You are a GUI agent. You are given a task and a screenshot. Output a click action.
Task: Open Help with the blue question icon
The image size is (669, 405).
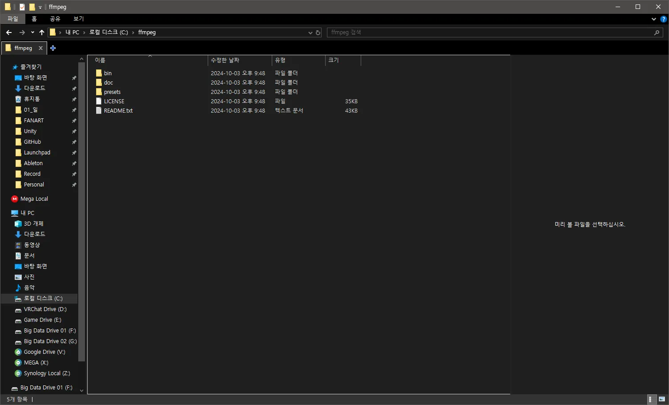pyautogui.click(x=664, y=19)
